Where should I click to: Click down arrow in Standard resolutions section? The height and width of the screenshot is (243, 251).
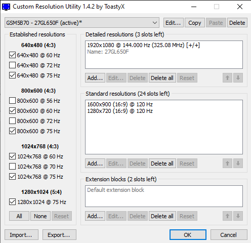(238, 164)
